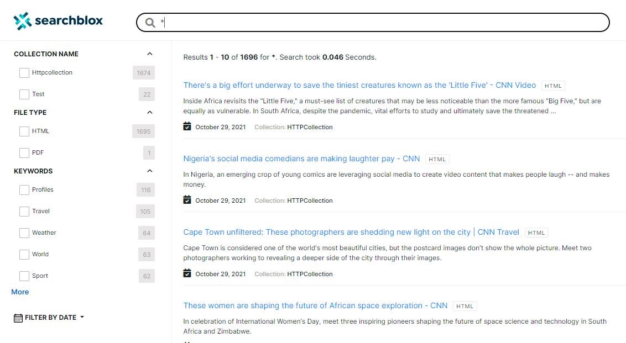
Task: Click the 64 count beside Weather
Action: (x=147, y=233)
